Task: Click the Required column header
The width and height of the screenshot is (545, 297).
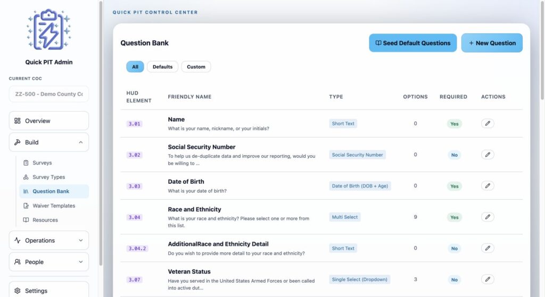Action: [x=453, y=97]
